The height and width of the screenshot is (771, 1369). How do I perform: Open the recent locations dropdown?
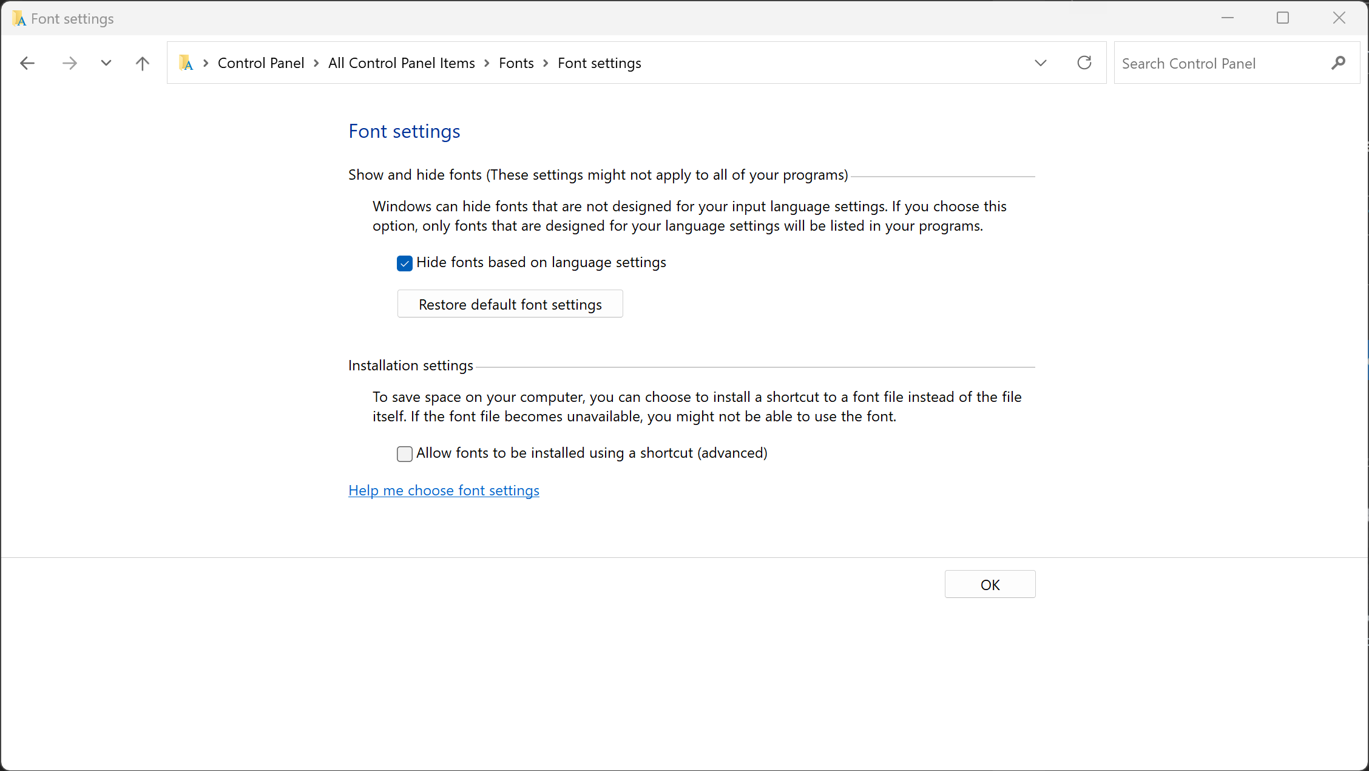coord(106,63)
